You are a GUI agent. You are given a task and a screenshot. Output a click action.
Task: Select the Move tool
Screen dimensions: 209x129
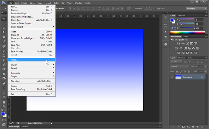[x=4, y=19]
